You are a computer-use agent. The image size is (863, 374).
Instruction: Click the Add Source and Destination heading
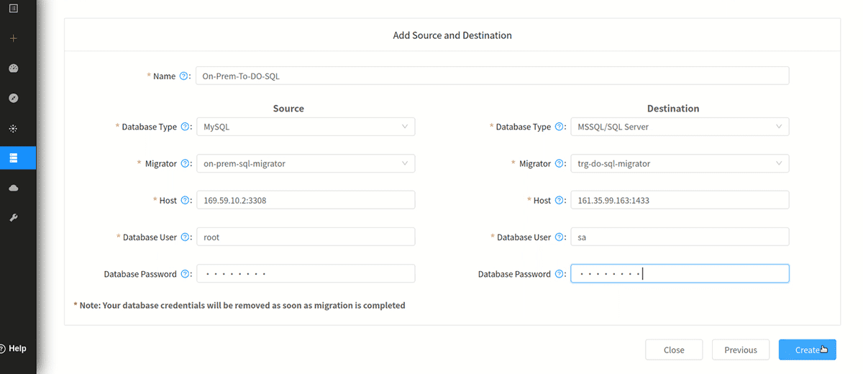(452, 35)
